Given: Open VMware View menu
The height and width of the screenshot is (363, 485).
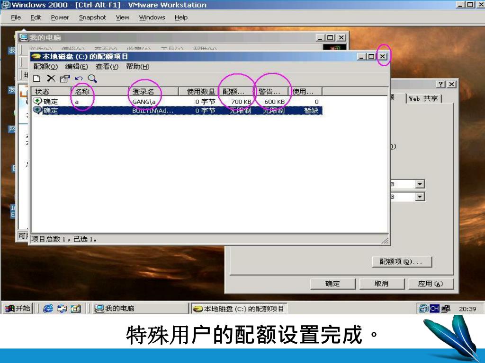Looking at the screenshot, I should (123, 17).
